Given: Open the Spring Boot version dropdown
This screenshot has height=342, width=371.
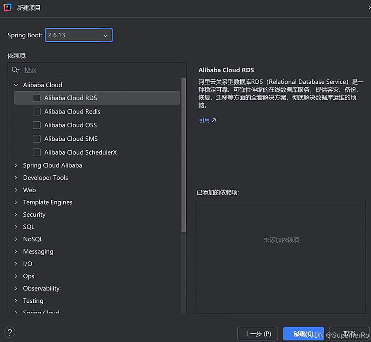Looking at the screenshot, I should click(x=79, y=35).
